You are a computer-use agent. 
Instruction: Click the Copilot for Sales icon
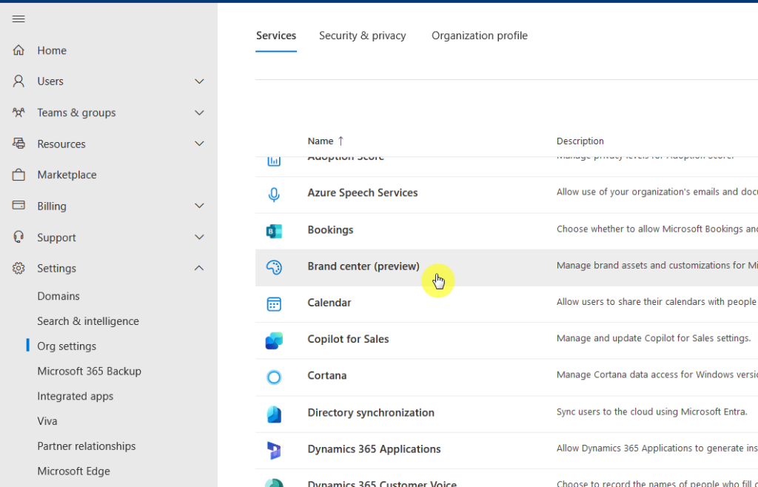(x=274, y=340)
